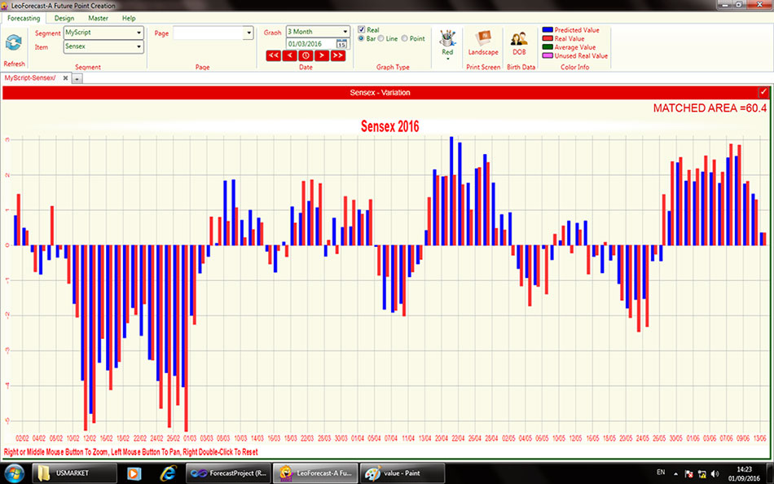Open the Help ribbon tab
This screenshot has height=484, width=774.
(x=129, y=18)
